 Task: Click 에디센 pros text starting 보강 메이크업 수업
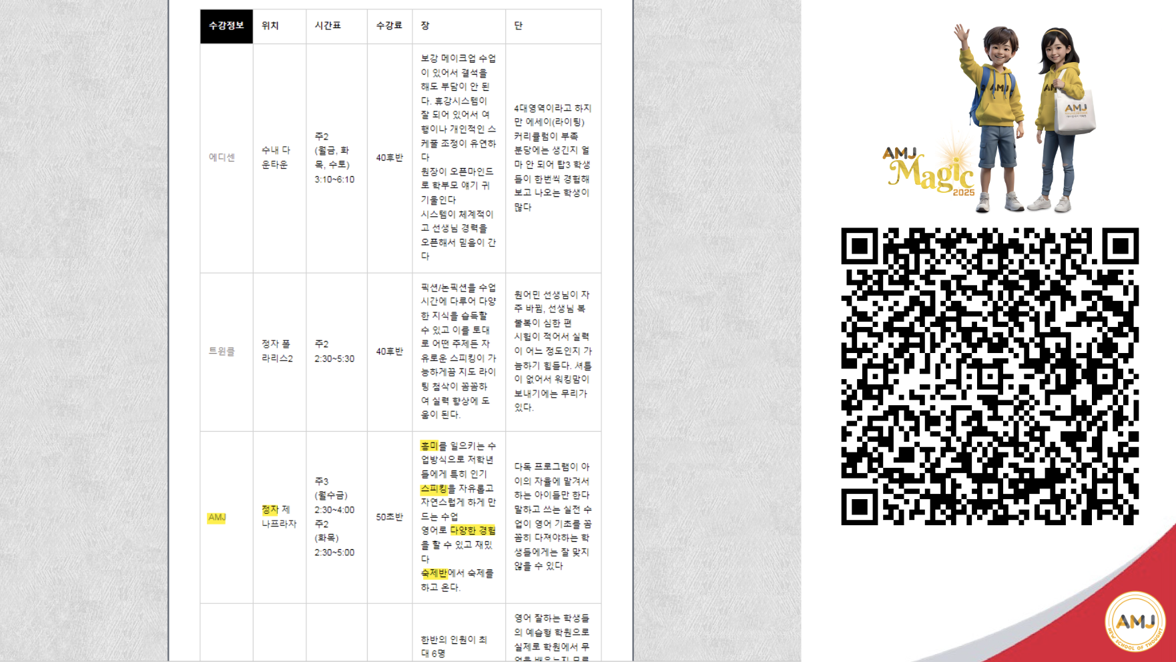[459, 157]
